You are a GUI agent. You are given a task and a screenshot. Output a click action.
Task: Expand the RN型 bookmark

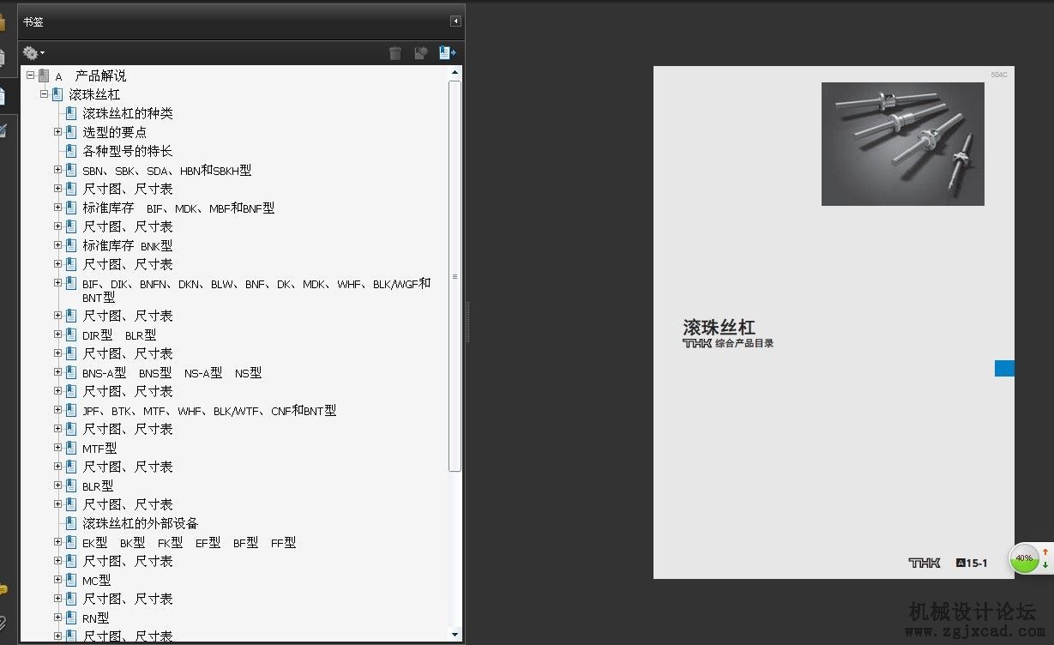[58, 618]
